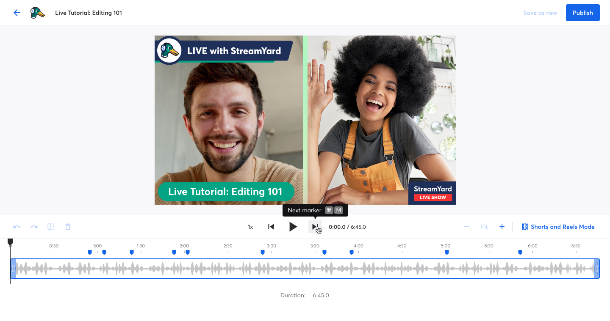Change the 1x playback speed
The image size is (610, 321).
click(250, 227)
